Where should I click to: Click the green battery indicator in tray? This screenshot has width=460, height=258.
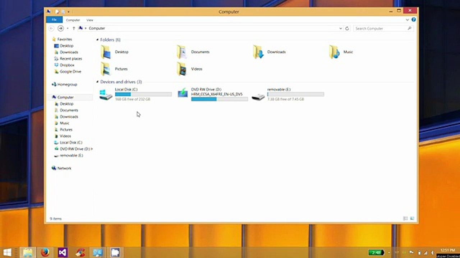[376, 253]
